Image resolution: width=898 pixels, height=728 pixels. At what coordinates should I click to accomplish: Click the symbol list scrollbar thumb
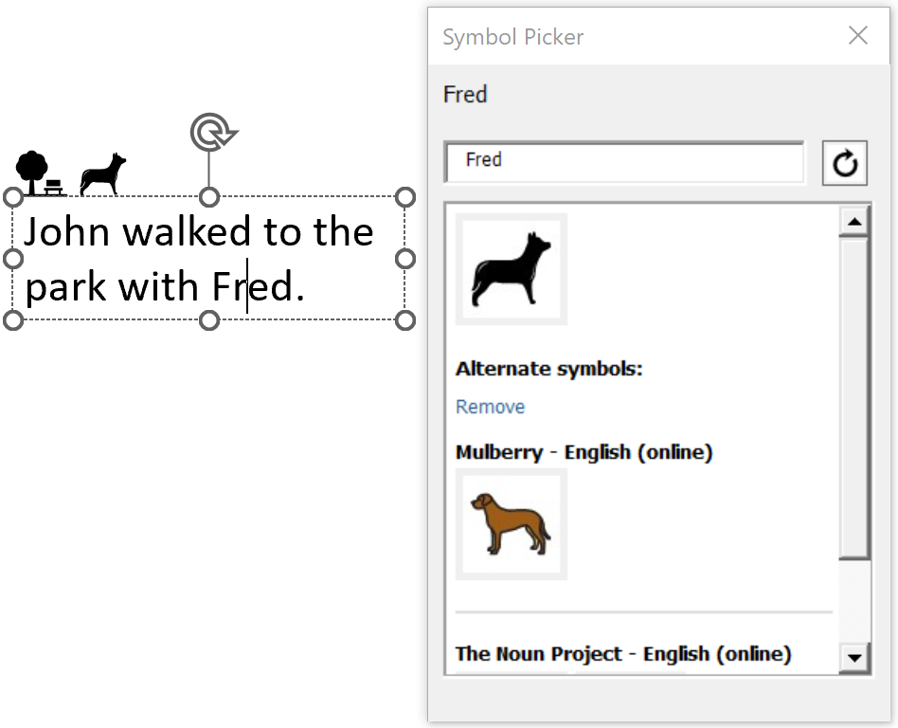tap(854, 398)
